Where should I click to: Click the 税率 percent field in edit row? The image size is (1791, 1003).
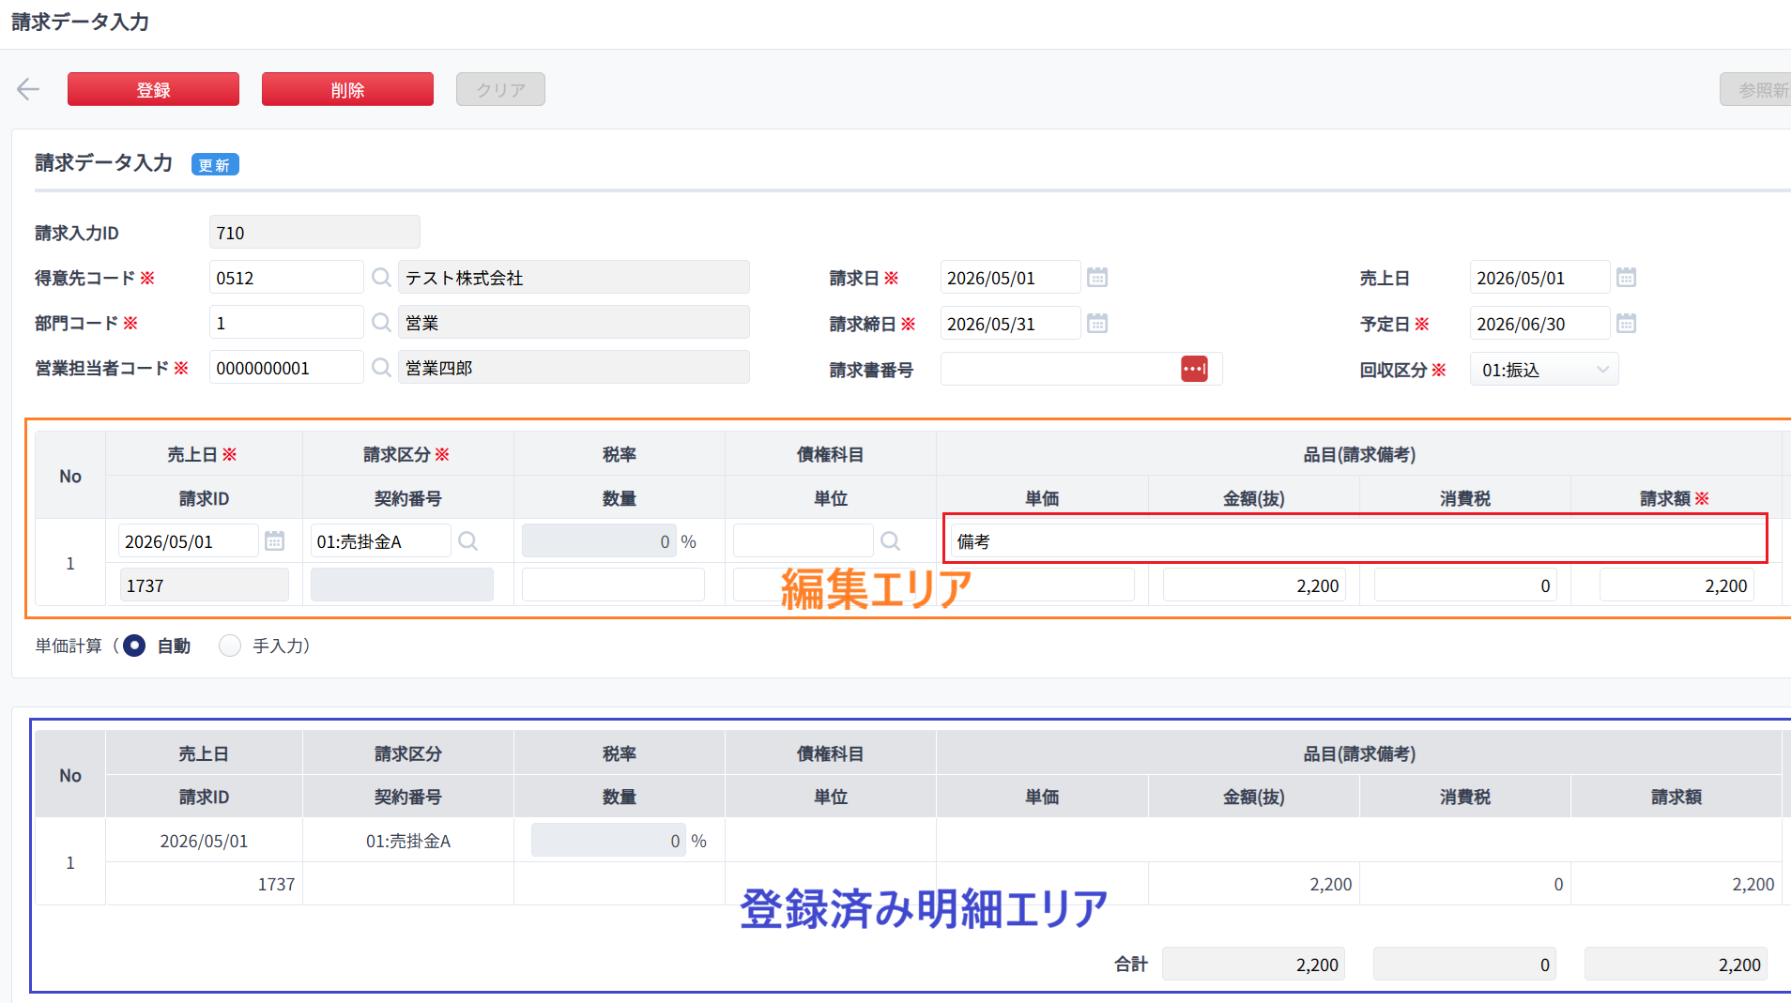point(599,541)
